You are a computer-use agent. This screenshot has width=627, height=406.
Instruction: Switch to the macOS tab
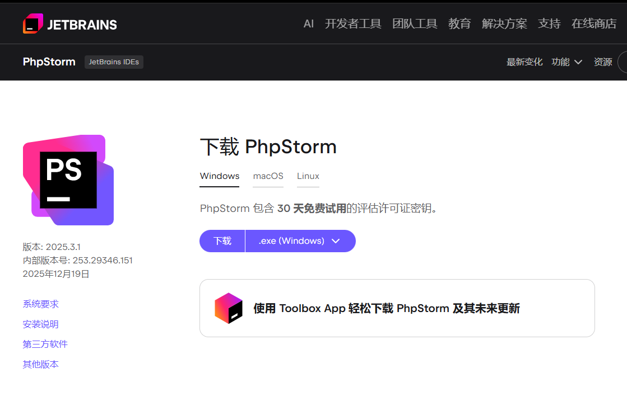pos(268,176)
